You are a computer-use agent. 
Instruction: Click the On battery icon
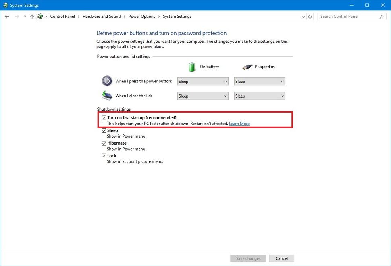[192, 66]
